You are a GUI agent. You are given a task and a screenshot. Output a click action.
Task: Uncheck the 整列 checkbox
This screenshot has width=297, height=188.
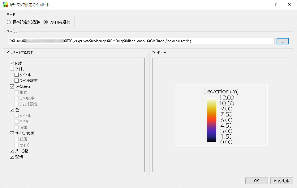[12, 157]
